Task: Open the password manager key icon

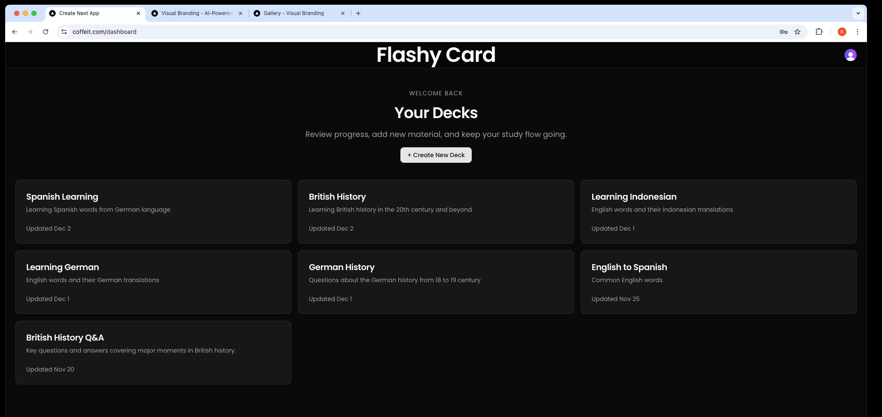Action: [783, 32]
